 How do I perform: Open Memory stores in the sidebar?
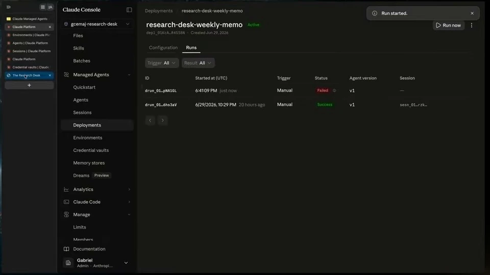click(x=89, y=163)
